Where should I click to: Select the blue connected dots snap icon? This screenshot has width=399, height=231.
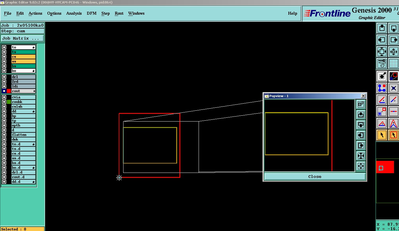382,88
